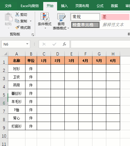
Task: Open Conditional Formatting icon
Action: point(45,17)
